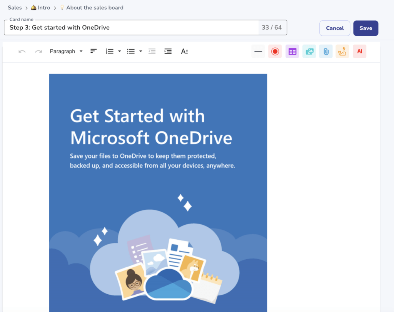Expand numbered list style dropdown arrow
This screenshot has width=394, height=312.
click(119, 52)
